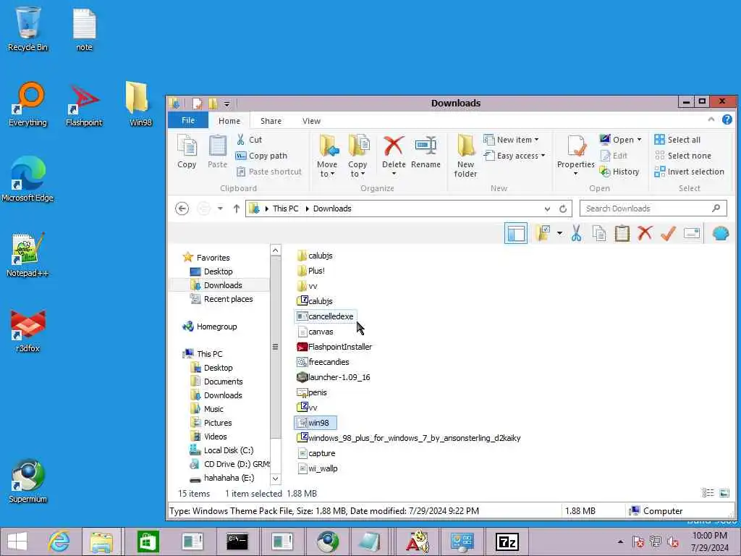This screenshot has width=741, height=556.
Task: Open the Windows Start button
Action: [x=17, y=542]
